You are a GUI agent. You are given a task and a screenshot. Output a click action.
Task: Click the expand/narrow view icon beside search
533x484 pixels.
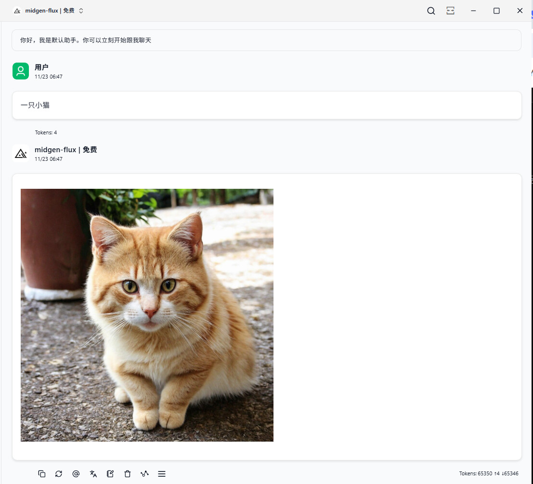450,11
